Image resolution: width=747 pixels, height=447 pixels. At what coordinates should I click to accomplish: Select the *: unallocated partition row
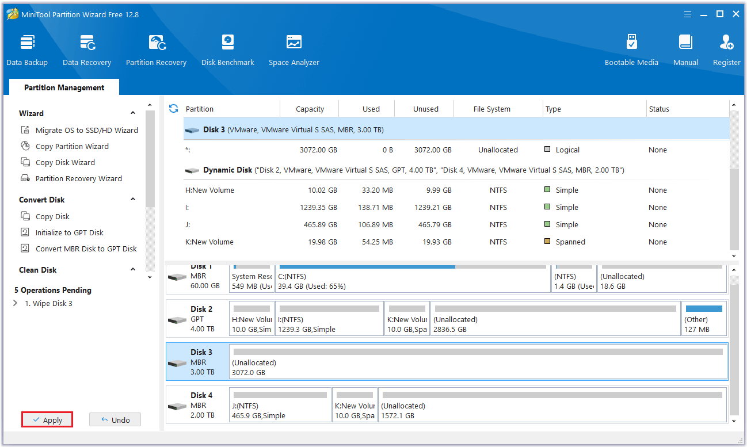click(x=456, y=150)
